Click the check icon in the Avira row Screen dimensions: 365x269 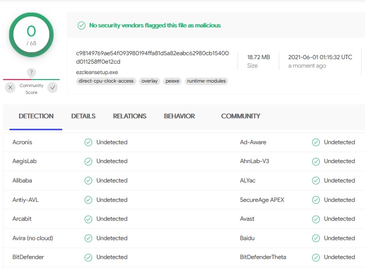[x=89, y=238]
